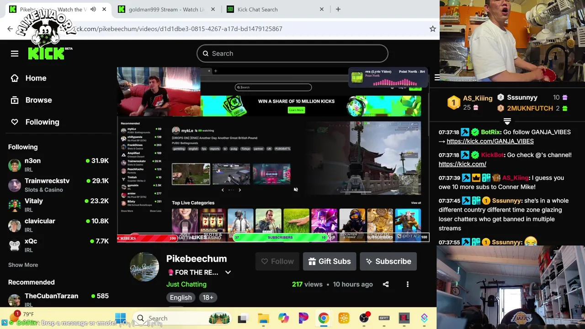Click the Kick search field
Viewport: 585px width, 329px height.
pyautogui.click(x=292, y=53)
